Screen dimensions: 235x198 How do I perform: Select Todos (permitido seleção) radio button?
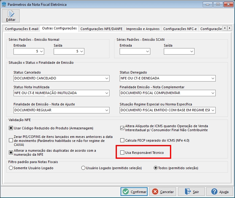pos(156,168)
